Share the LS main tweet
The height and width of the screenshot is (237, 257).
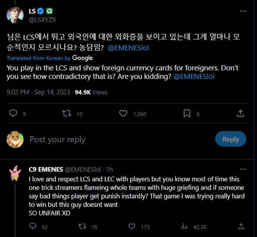(x=240, y=114)
